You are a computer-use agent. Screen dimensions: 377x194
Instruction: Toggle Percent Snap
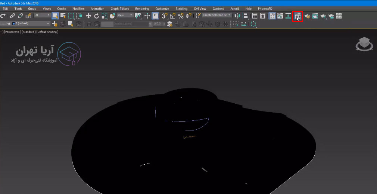[181, 16]
